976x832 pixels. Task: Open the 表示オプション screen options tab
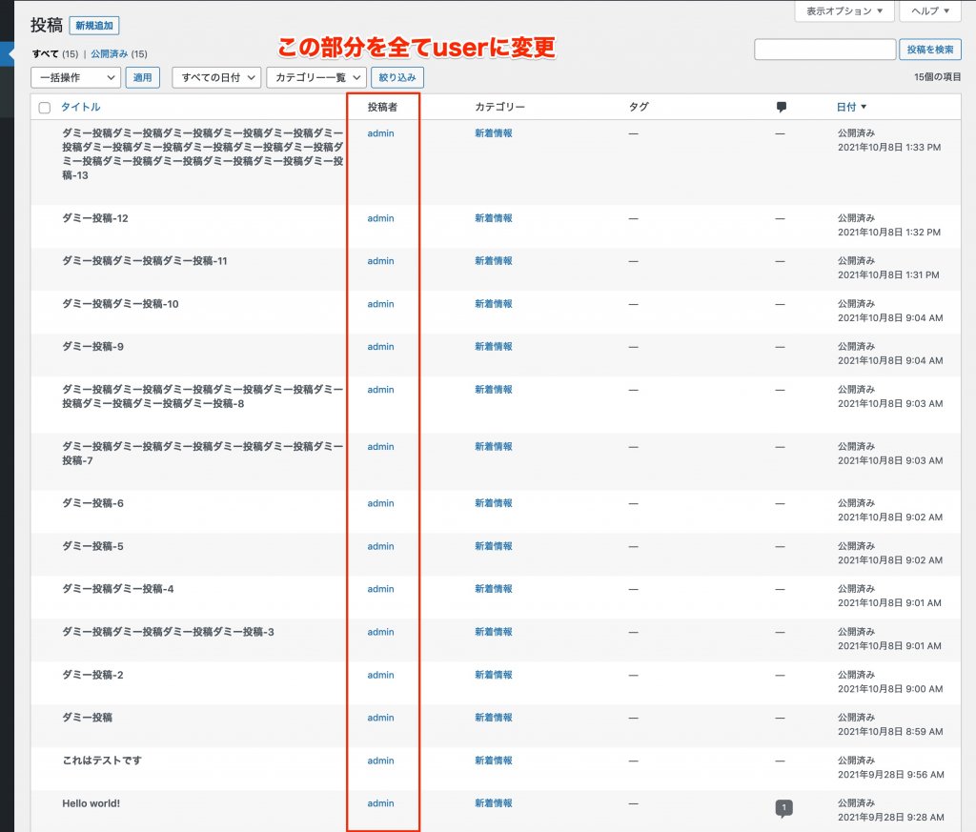844,11
